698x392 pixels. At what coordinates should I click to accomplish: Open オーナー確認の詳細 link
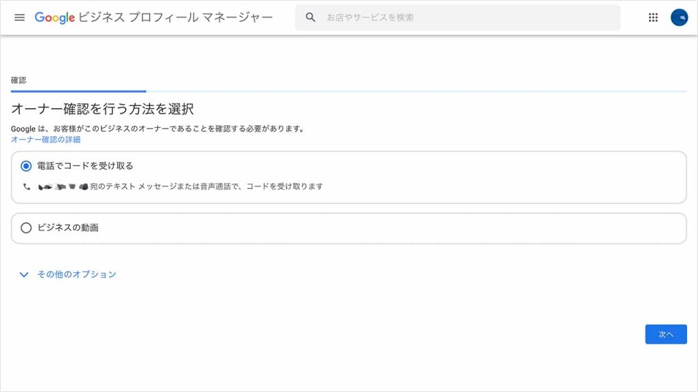point(46,140)
